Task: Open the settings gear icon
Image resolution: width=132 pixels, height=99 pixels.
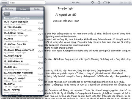Action: 93,2
